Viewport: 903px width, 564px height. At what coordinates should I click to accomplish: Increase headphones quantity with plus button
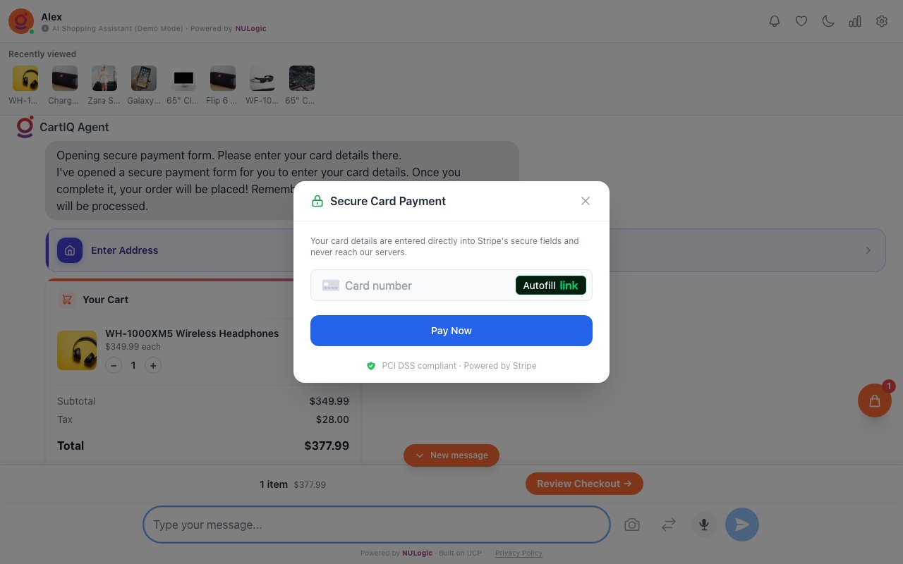point(153,365)
